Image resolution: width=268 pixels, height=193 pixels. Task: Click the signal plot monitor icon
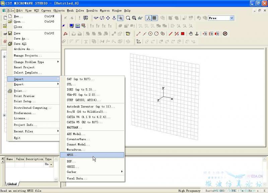click(x=78, y=26)
